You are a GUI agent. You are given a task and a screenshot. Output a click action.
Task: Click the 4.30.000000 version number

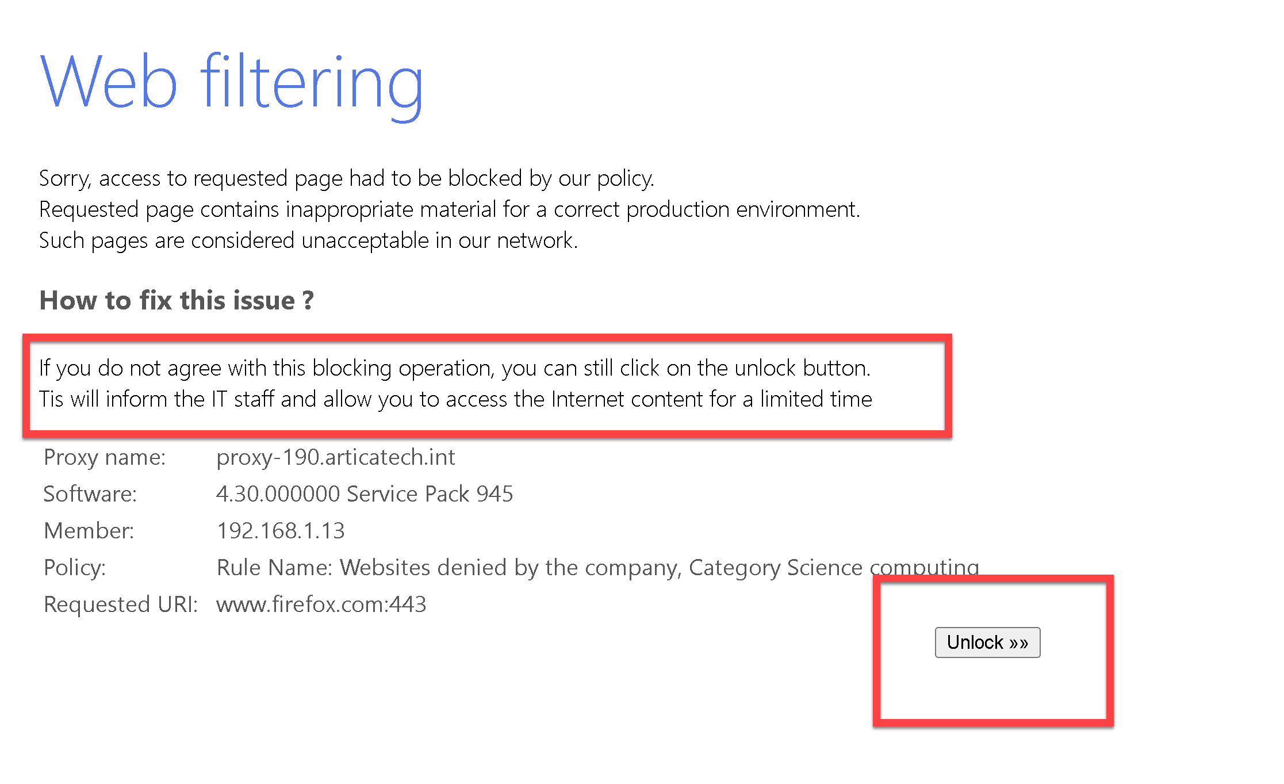coord(278,494)
